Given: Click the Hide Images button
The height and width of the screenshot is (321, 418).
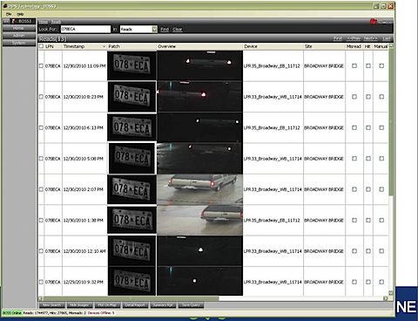Looking at the screenshot, I should [79, 305].
